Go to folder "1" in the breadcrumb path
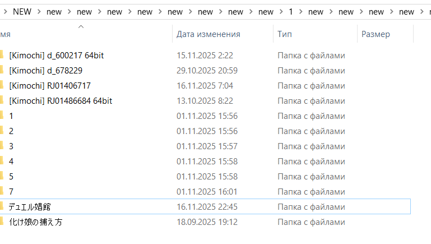 [x=291, y=11]
